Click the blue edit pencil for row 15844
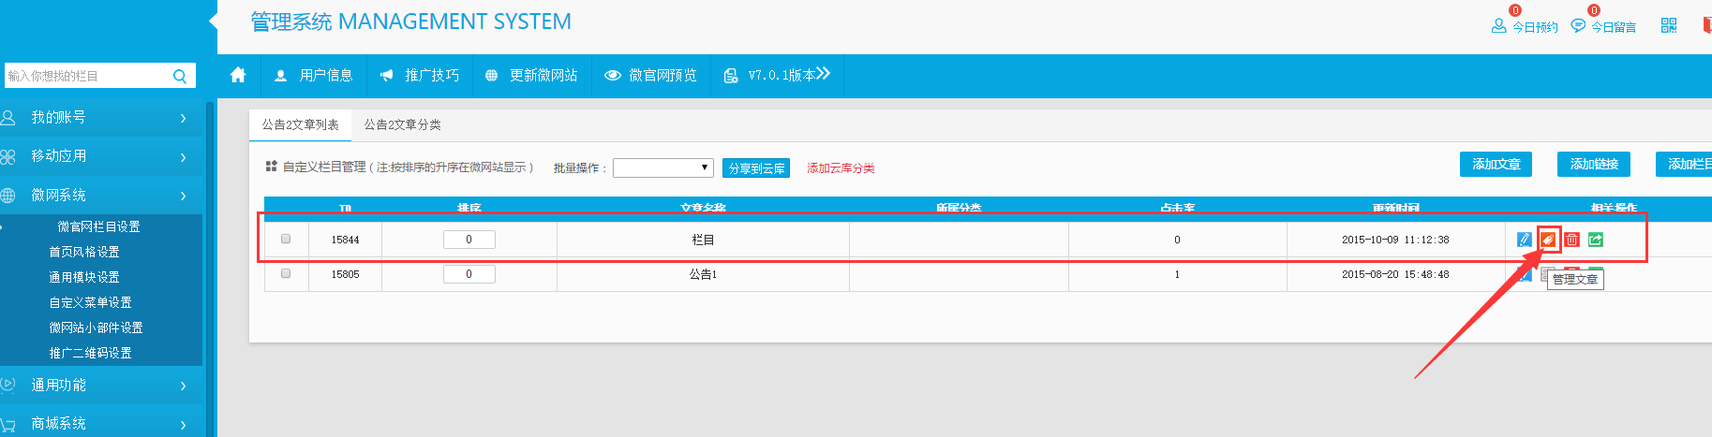 coord(1525,240)
